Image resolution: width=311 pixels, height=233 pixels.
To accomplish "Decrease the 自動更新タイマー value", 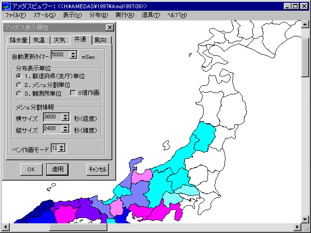I will click(x=73, y=57).
